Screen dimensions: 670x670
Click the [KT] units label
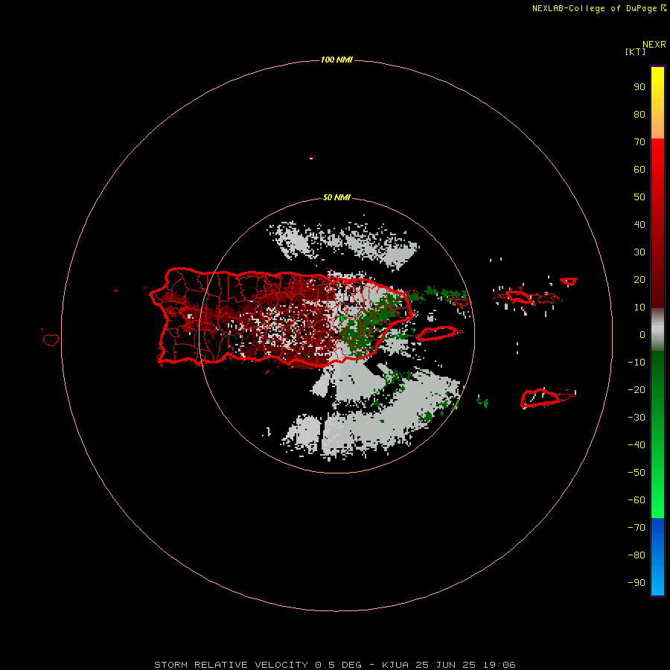pos(636,51)
